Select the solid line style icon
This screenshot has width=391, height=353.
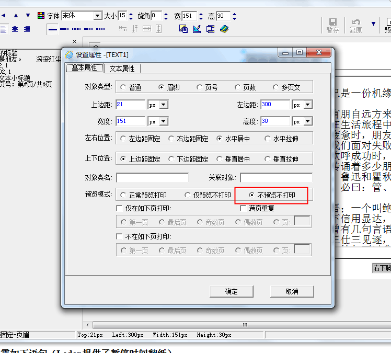pyautogui.click(x=52, y=29)
